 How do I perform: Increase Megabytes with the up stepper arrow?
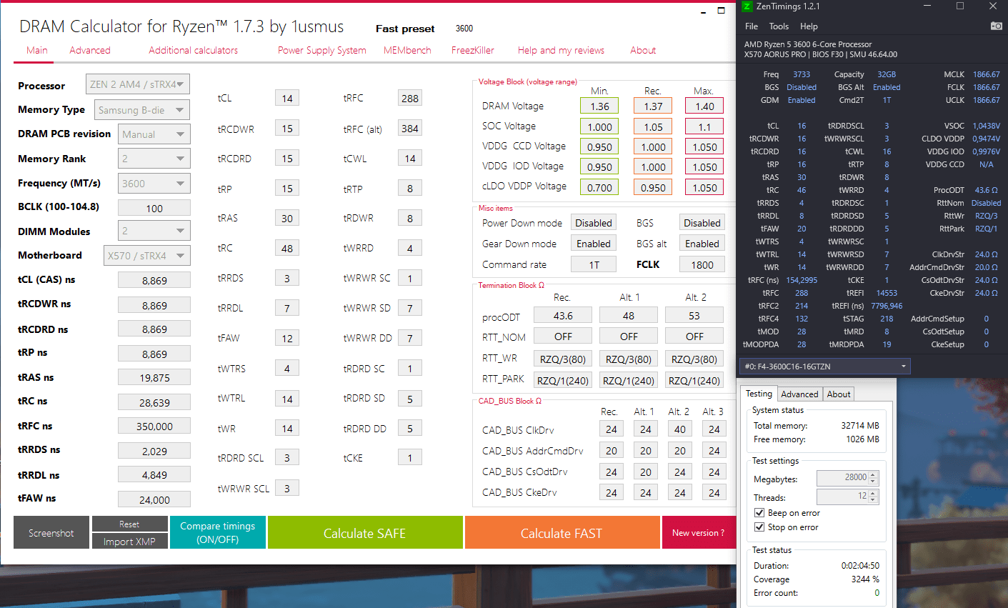(873, 474)
